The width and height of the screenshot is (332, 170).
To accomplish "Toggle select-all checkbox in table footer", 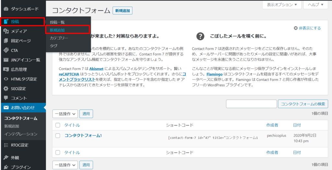I will coord(58,152).
